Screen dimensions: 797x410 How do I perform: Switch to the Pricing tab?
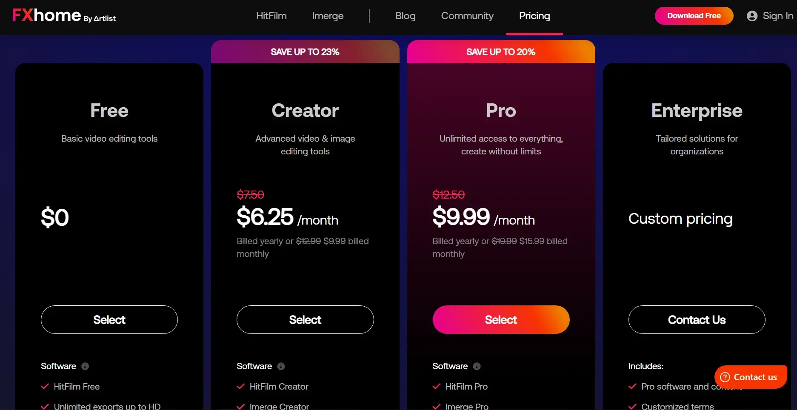[x=534, y=16]
